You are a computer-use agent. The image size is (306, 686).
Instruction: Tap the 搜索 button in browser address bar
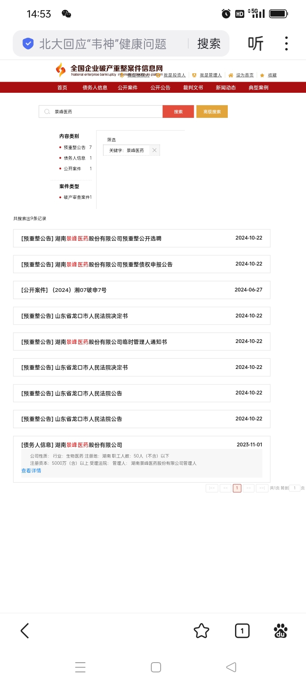[x=209, y=43]
